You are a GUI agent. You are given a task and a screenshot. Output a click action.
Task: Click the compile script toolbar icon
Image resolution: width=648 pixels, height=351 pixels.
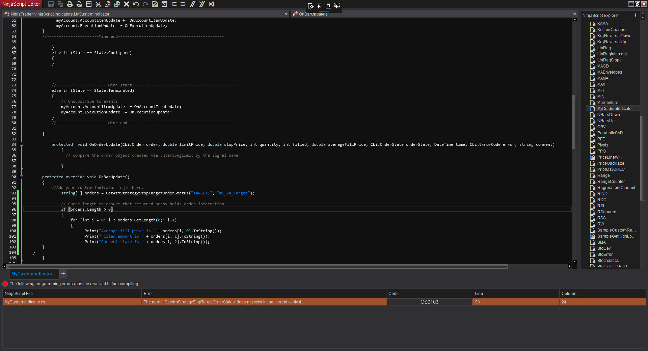pyautogui.click(x=164, y=4)
